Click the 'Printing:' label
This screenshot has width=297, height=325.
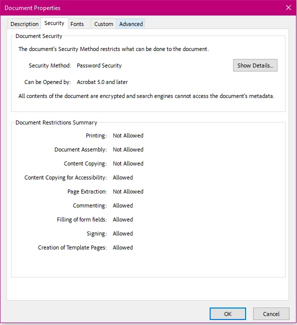coord(96,135)
